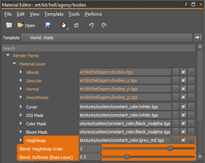This screenshot has height=163, width=205.
Task: Browse for Heightmap texture with ellipsis button
Action: [x=191, y=140]
